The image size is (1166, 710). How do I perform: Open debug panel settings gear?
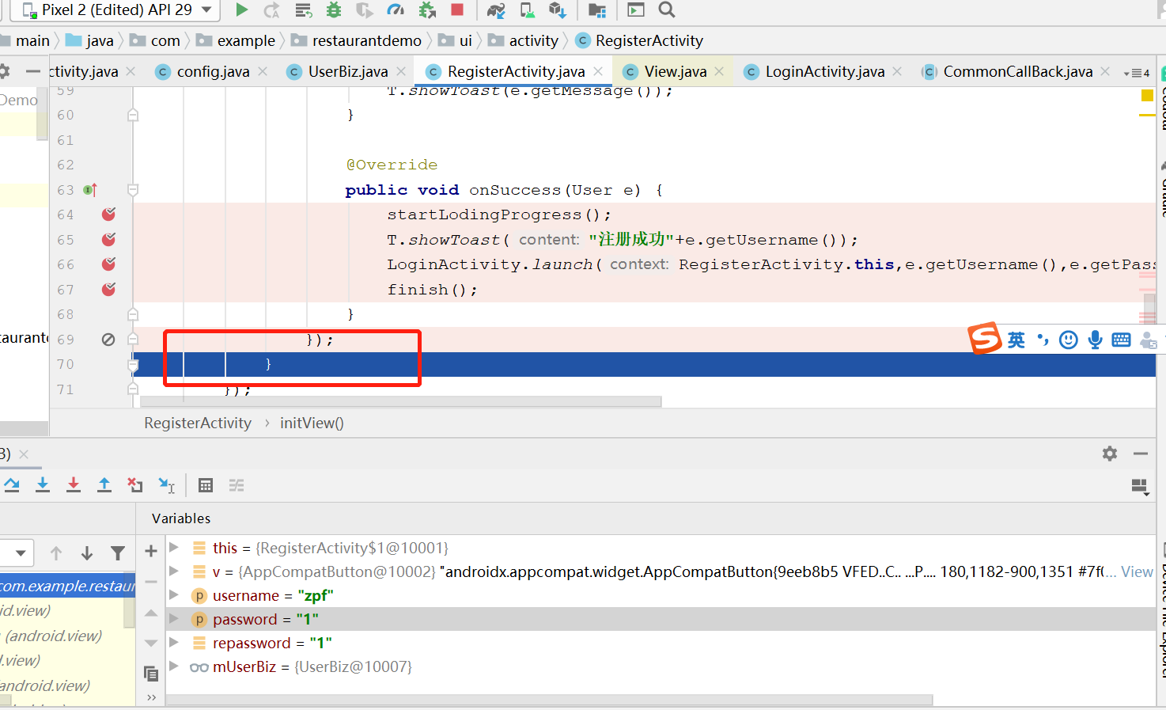click(x=1110, y=454)
